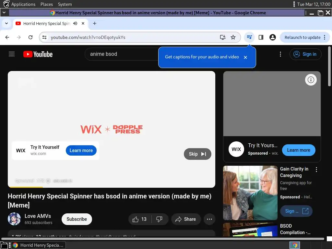The height and width of the screenshot is (249, 332).
Task: Open the media control icon in toolbar
Action: [x=249, y=37]
